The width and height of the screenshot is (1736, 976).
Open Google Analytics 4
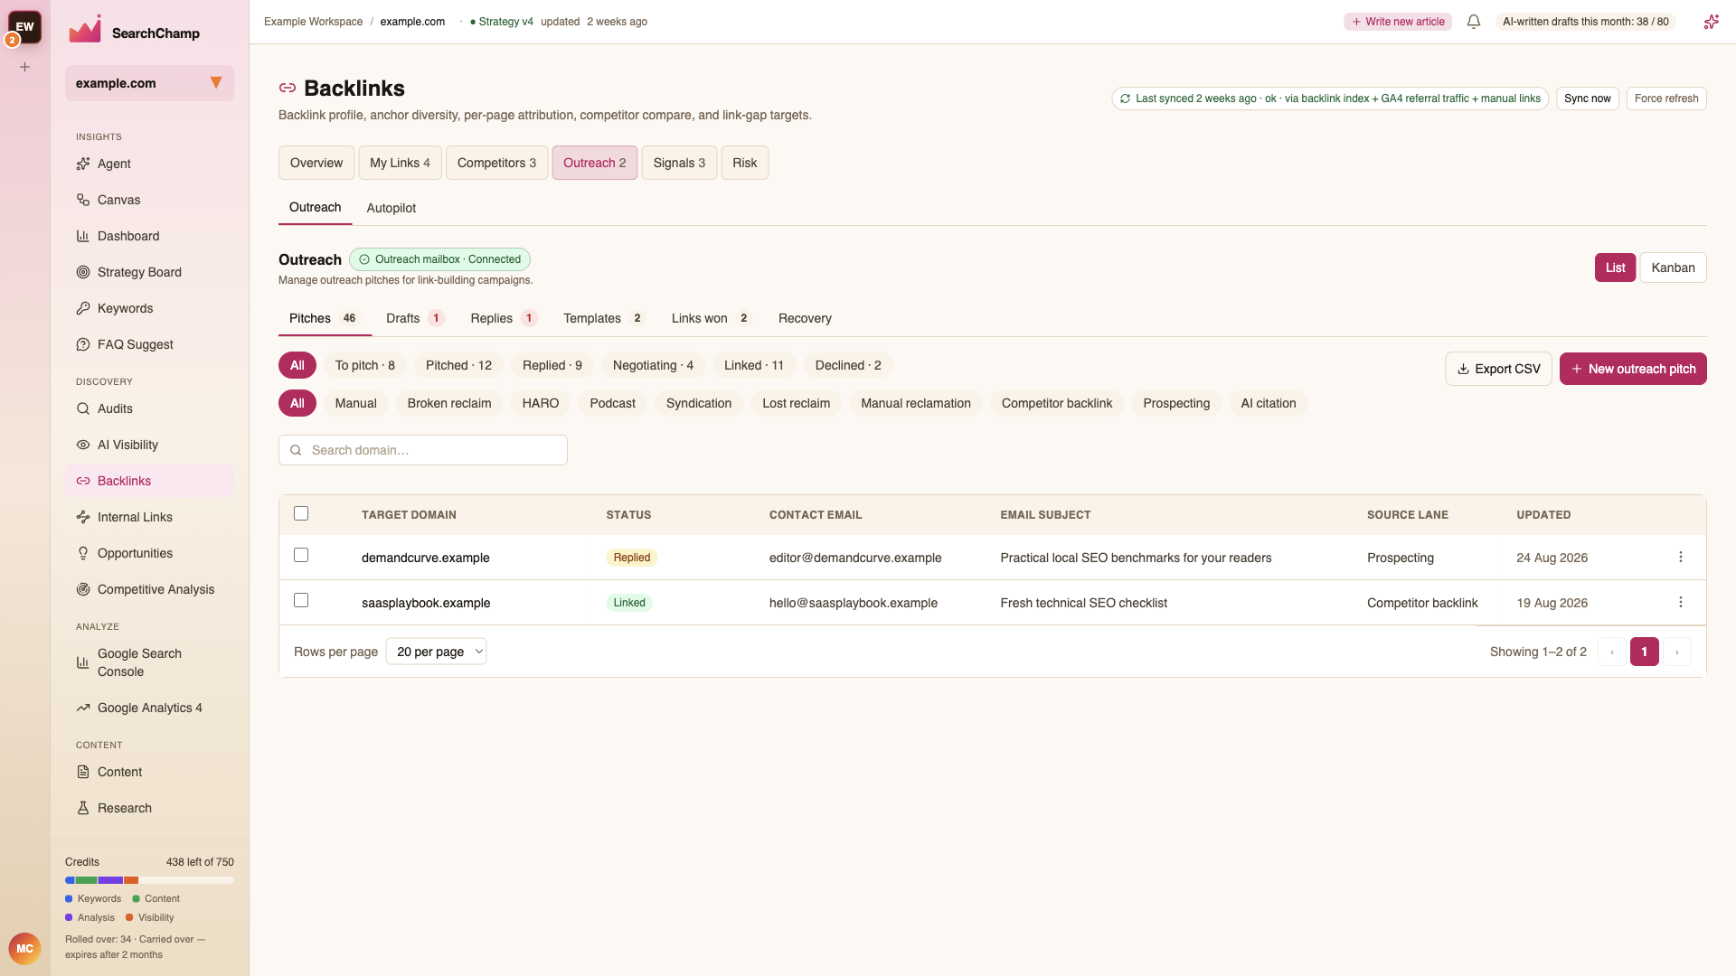point(149,708)
